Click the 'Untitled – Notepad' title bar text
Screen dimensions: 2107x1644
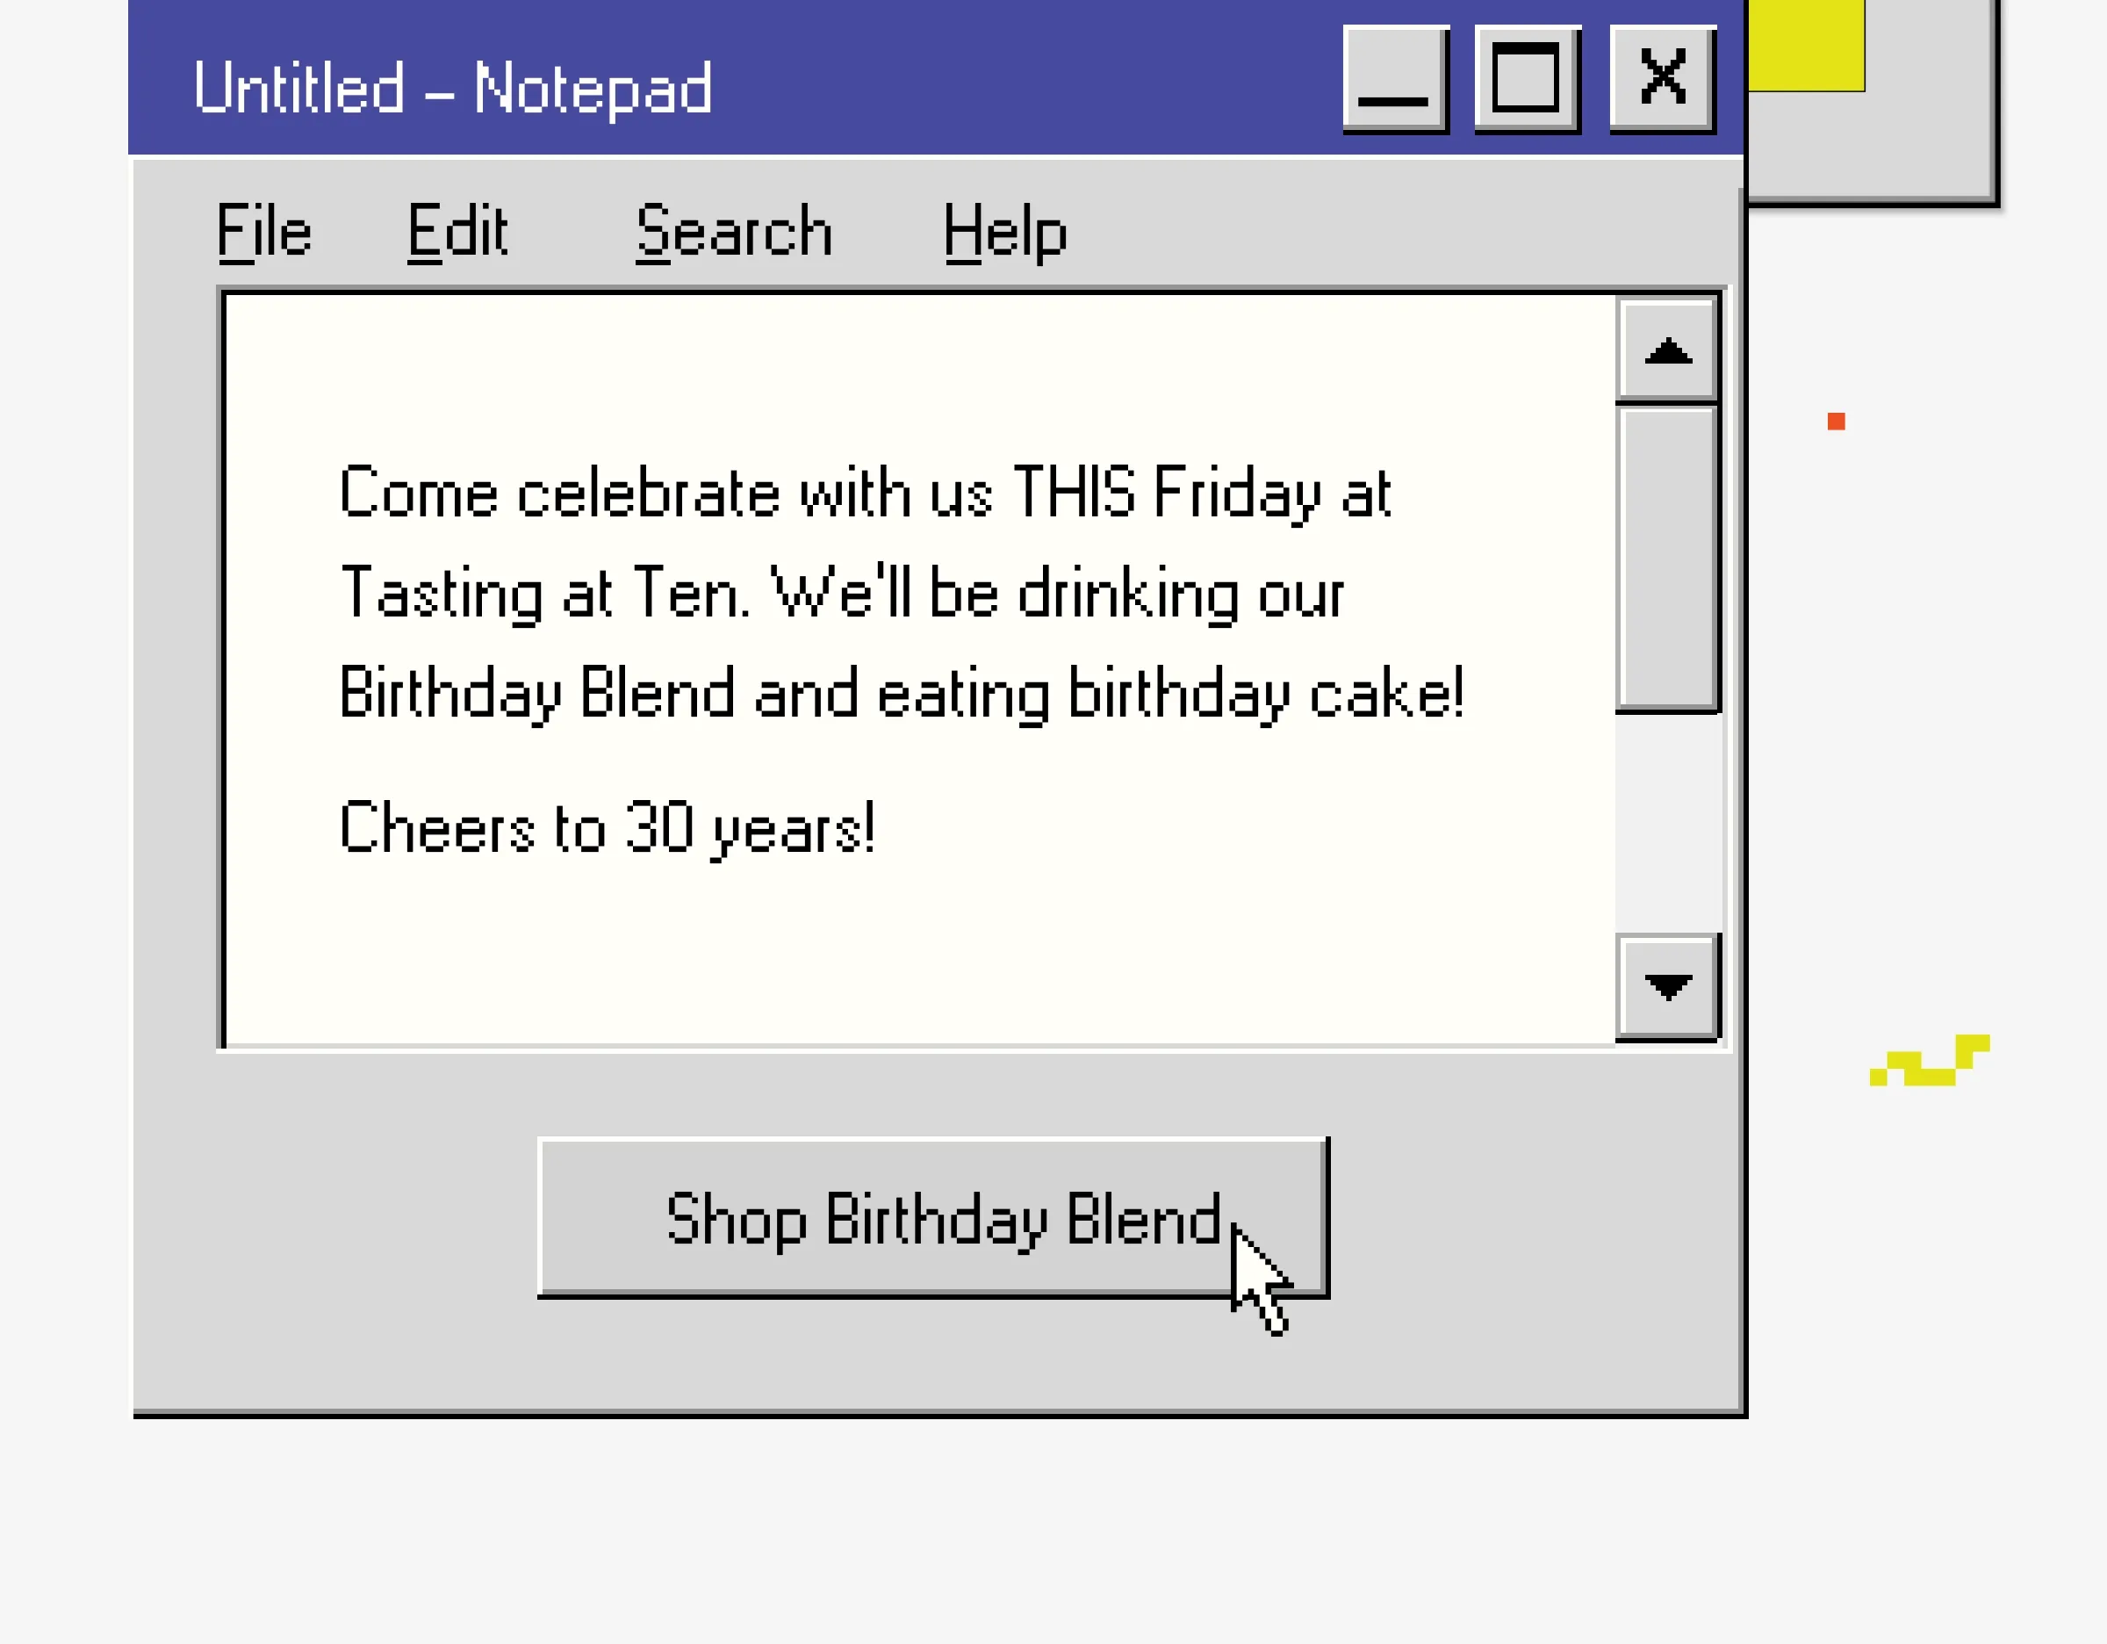[x=451, y=89]
